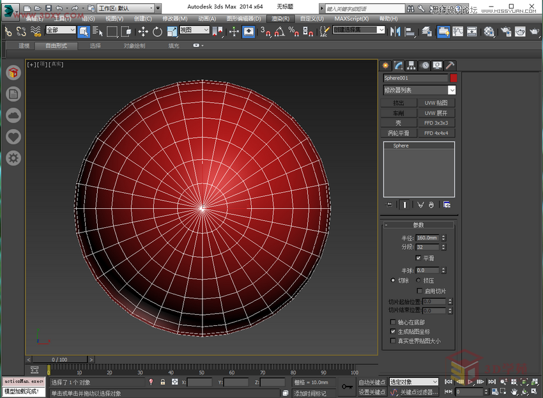Click the Sphere001 name input field
This screenshot has width=543, height=398.
415,77
